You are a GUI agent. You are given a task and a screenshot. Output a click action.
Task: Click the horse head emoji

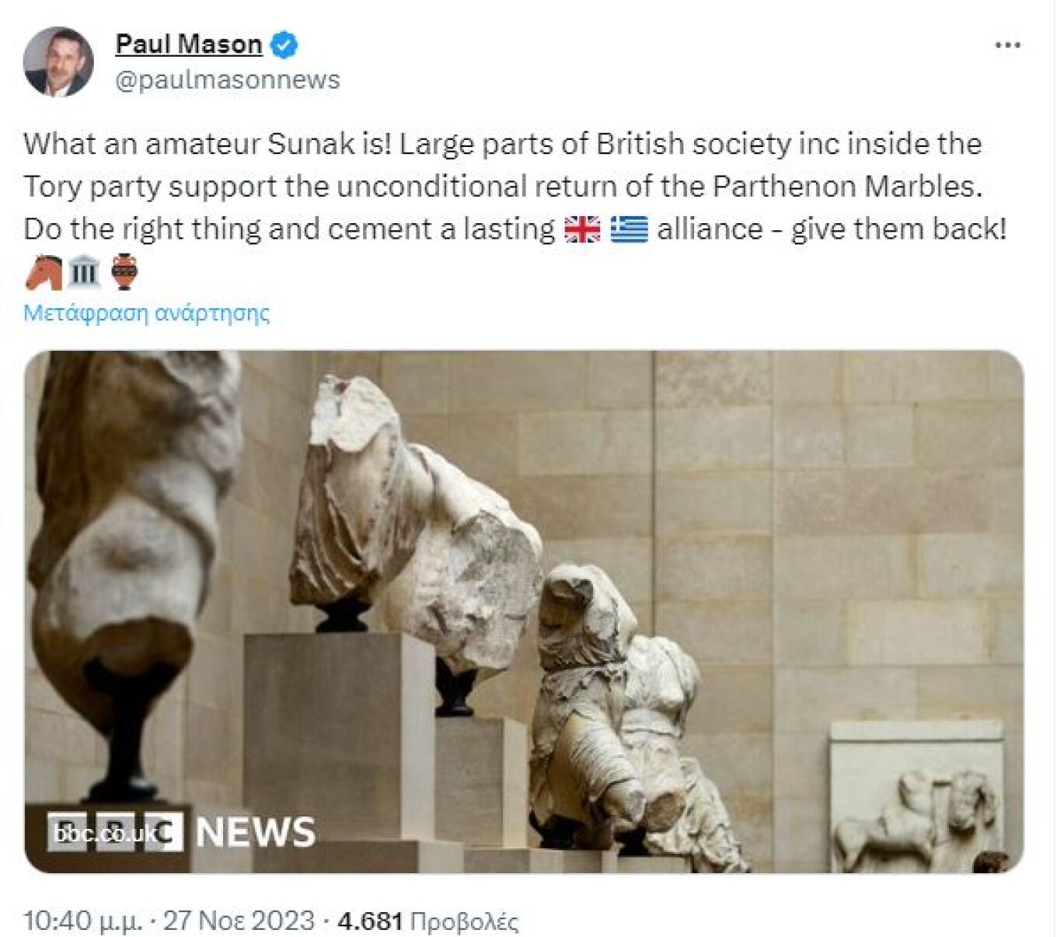pyautogui.click(x=44, y=272)
